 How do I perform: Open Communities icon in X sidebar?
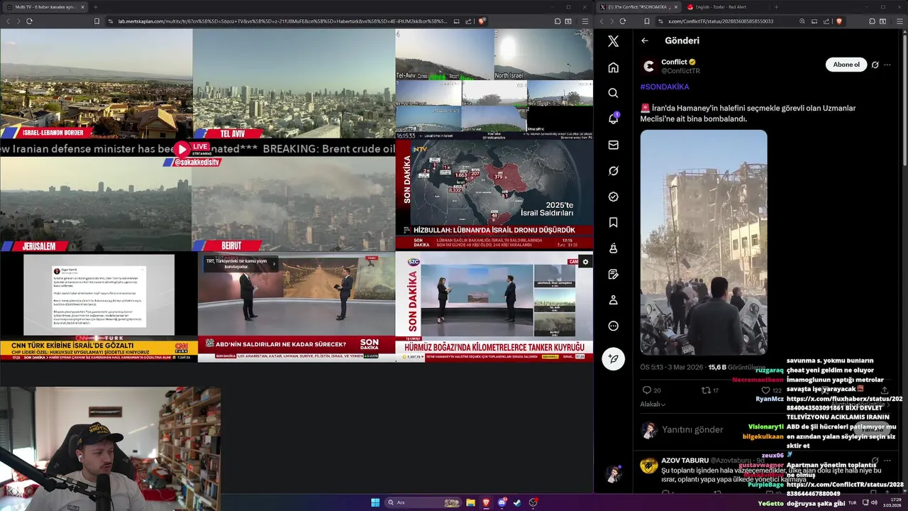(613, 248)
